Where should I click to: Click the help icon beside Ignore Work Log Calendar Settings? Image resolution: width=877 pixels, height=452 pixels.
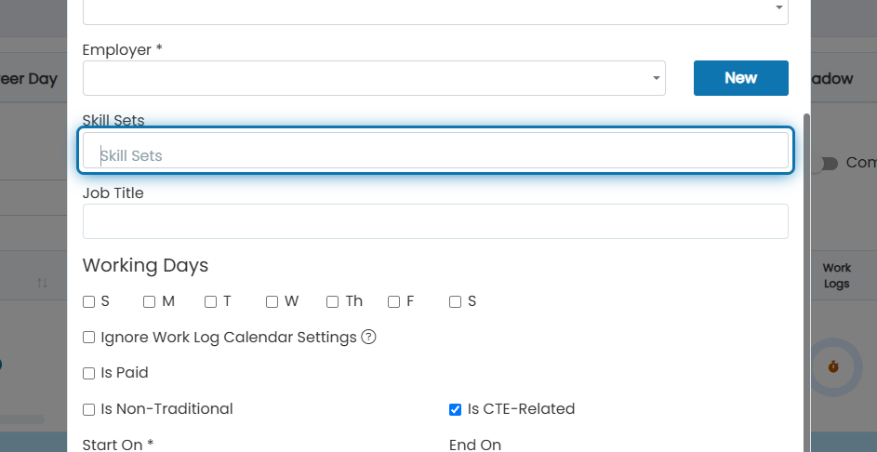pos(368,338)
